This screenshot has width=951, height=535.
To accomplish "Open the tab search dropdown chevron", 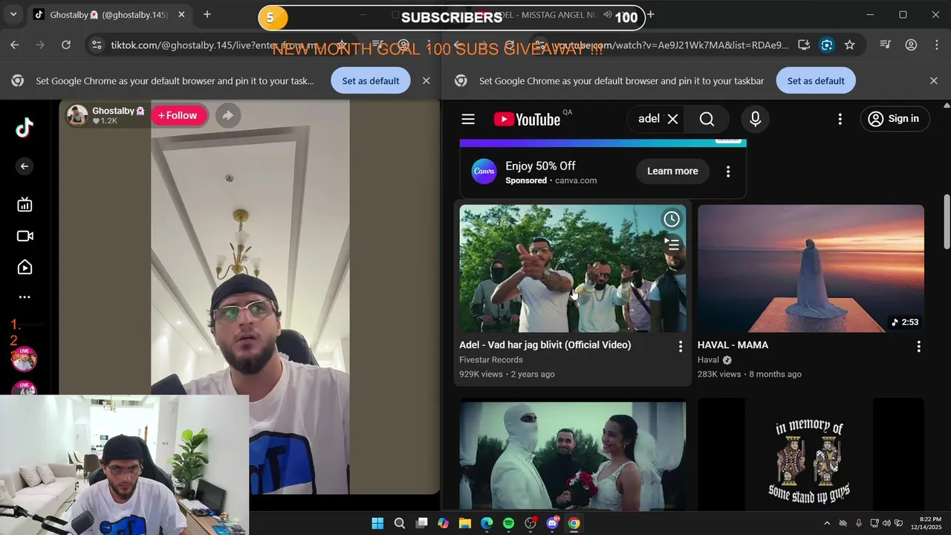I will click(13, 15).
